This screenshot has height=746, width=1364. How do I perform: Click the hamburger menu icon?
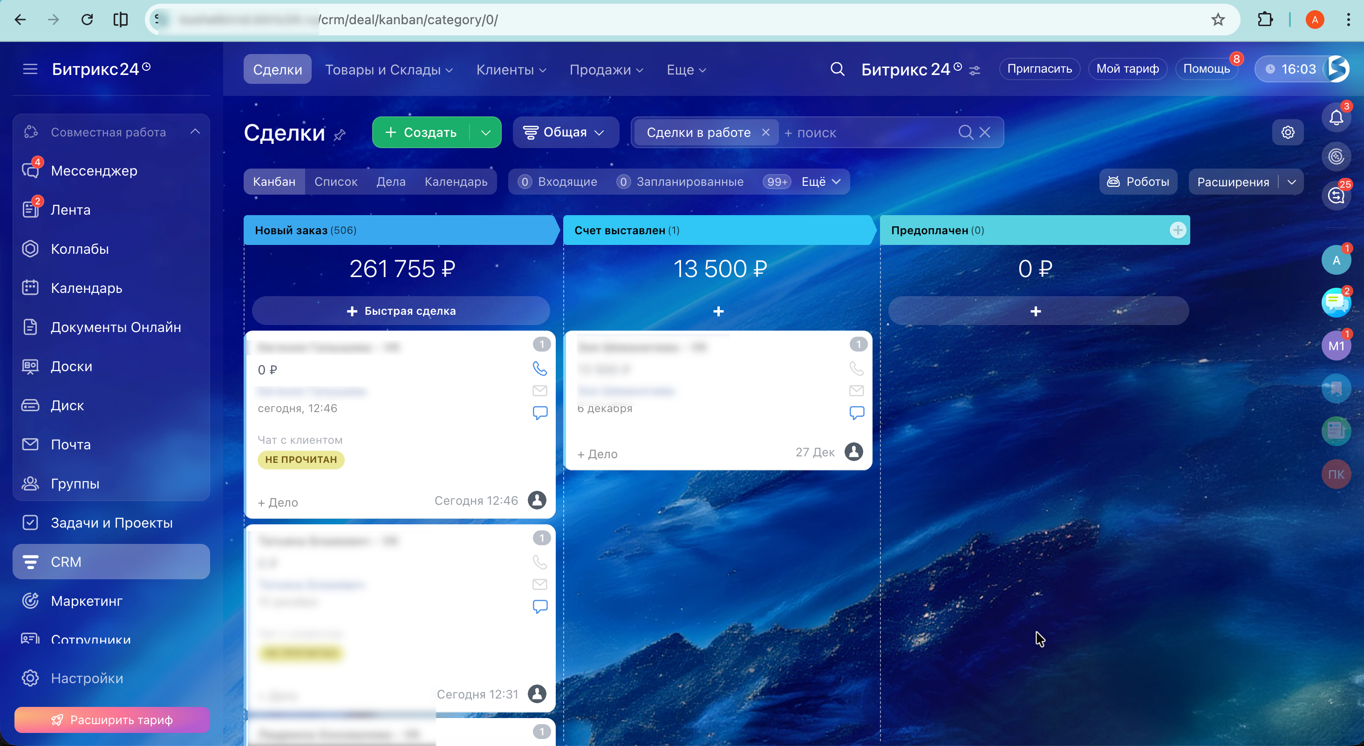[x=30, y=69]
